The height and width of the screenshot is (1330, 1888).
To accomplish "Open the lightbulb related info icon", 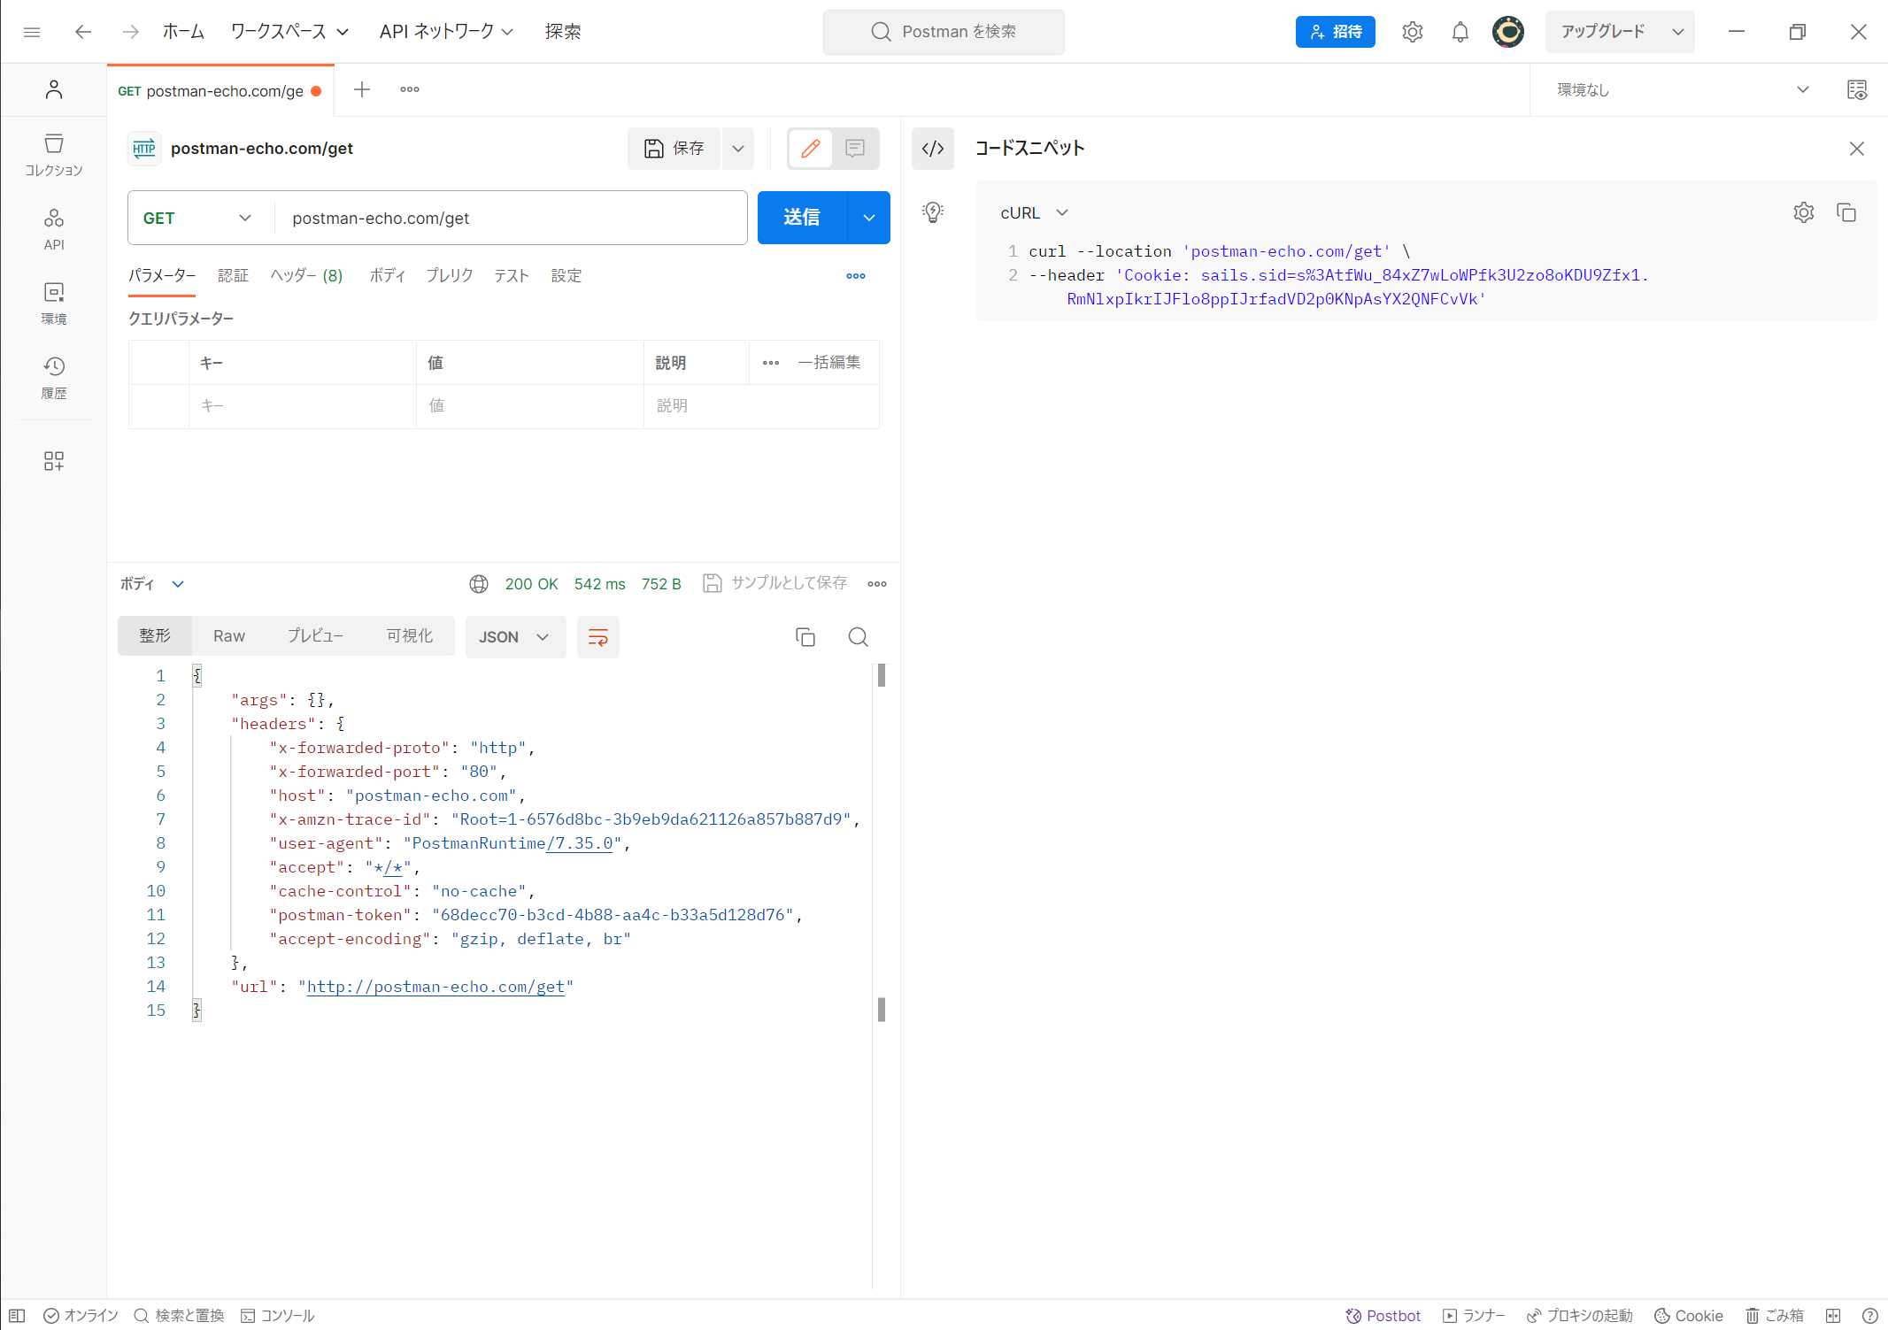I will click(x=933, y=211).
